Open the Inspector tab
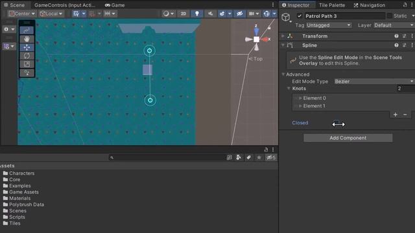 296,5
